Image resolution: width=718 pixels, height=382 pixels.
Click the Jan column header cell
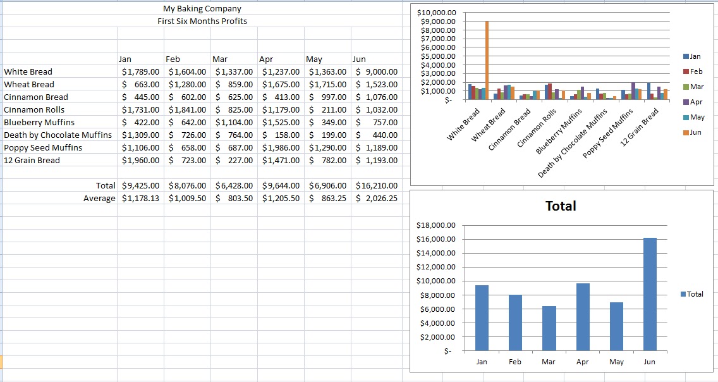tap(140, 59)
